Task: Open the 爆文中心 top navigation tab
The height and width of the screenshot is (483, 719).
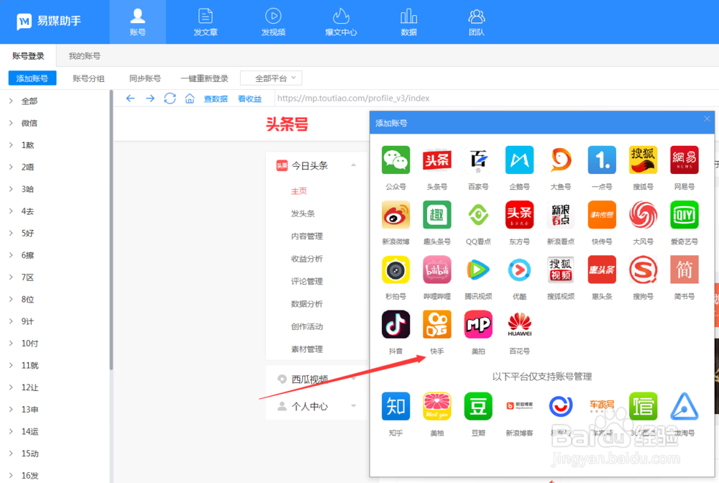Action: 341,22
